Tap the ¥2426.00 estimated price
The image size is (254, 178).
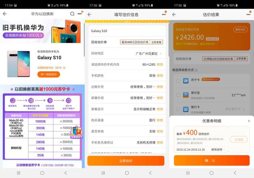coord(190,38)
